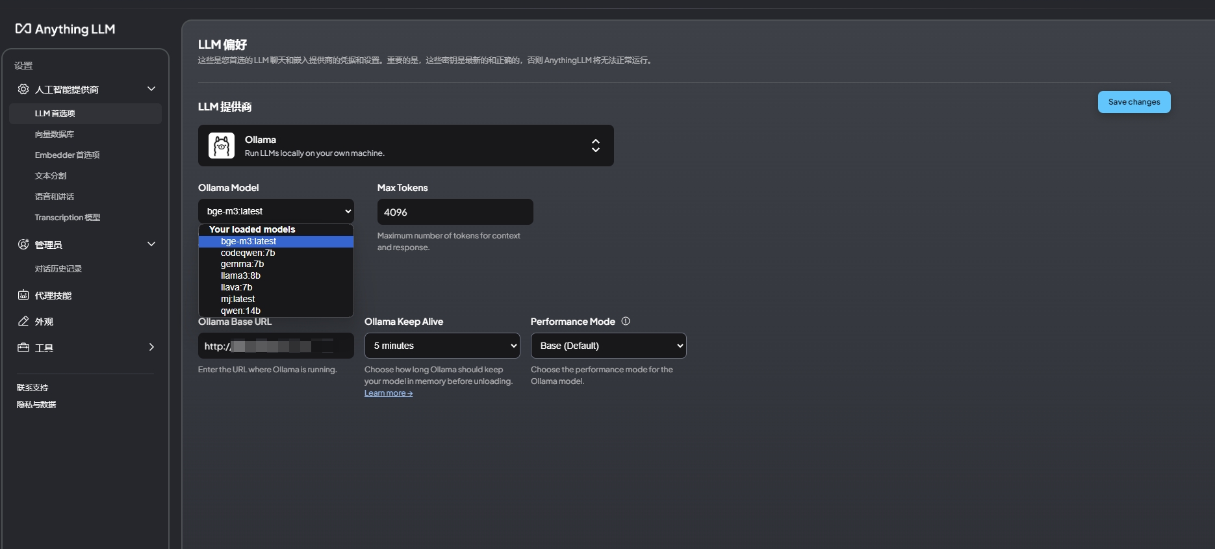1215x549 pixels.
Task: Click the appearance pencil icon
Action: click(x=23, y=322)
